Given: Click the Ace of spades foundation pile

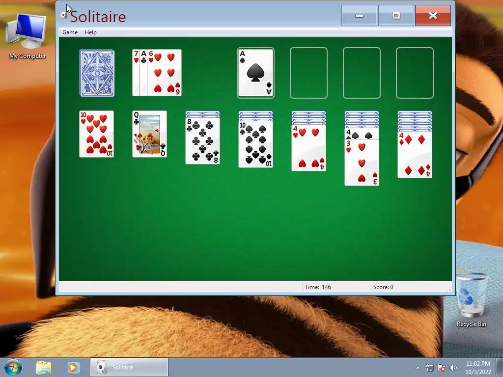Looking at the screenshot, I should 255,73.
